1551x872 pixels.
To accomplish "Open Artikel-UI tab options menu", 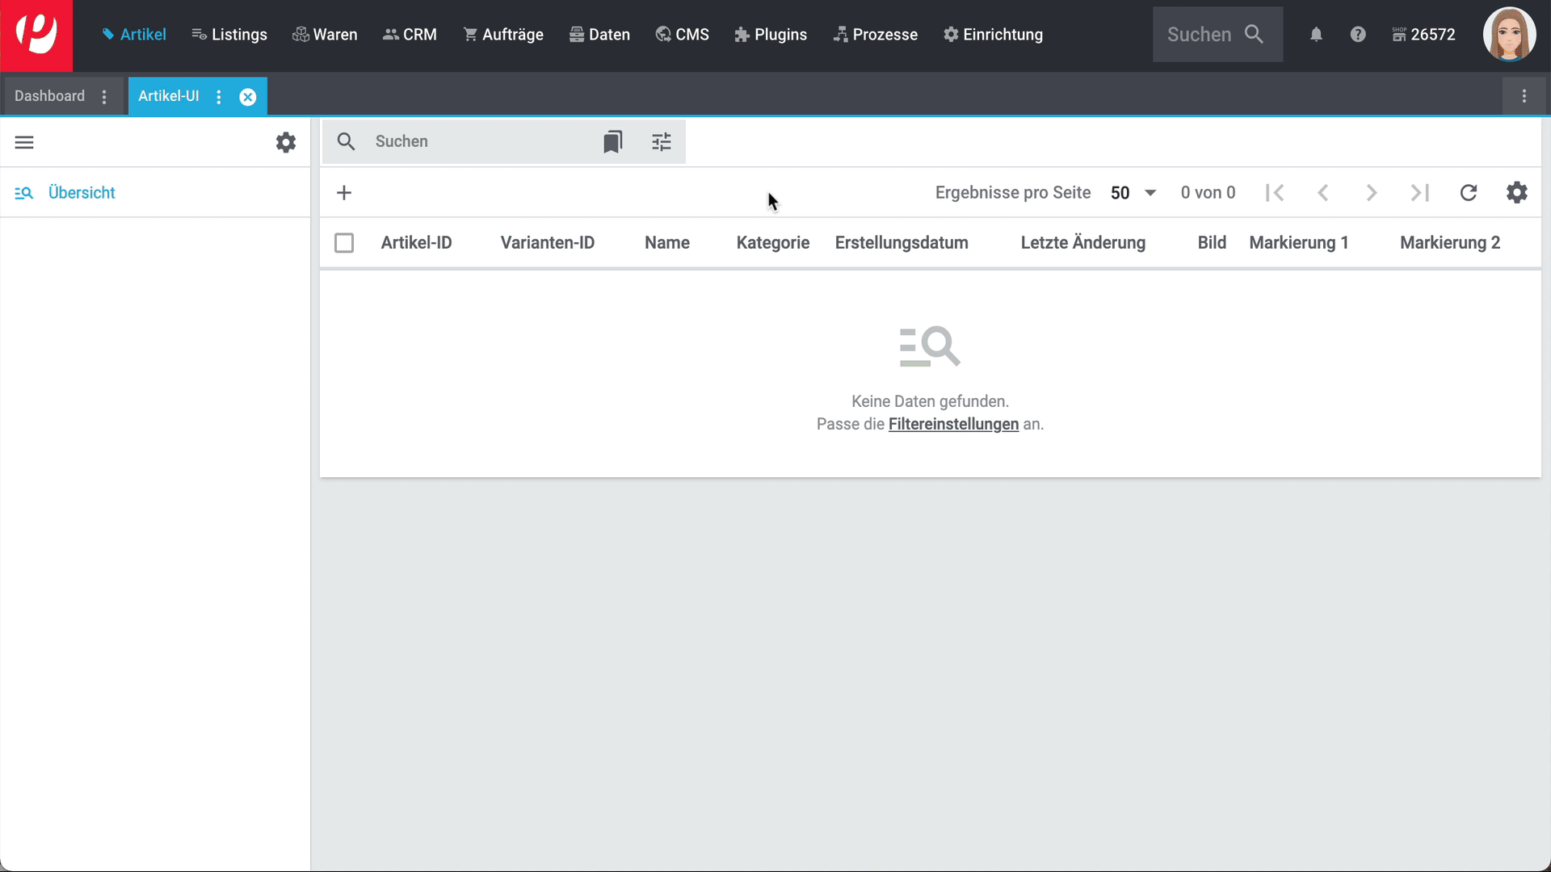I will 219,97.
